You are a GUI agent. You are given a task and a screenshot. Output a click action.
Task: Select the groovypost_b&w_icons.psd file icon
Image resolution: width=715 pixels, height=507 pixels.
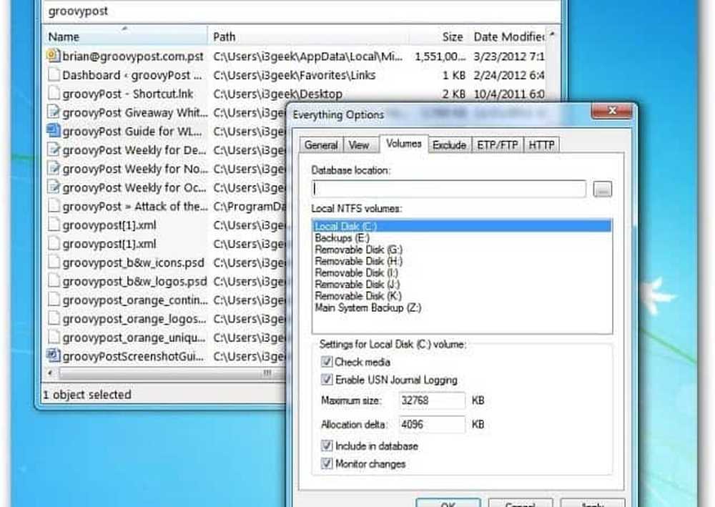tap(53, 262)
